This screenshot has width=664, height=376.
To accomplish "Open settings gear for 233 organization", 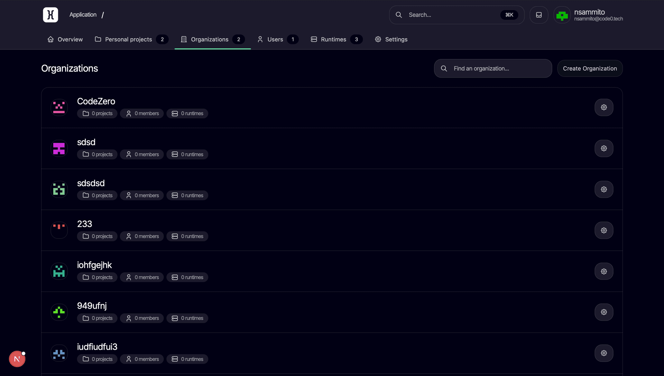I will coord(603,230).
